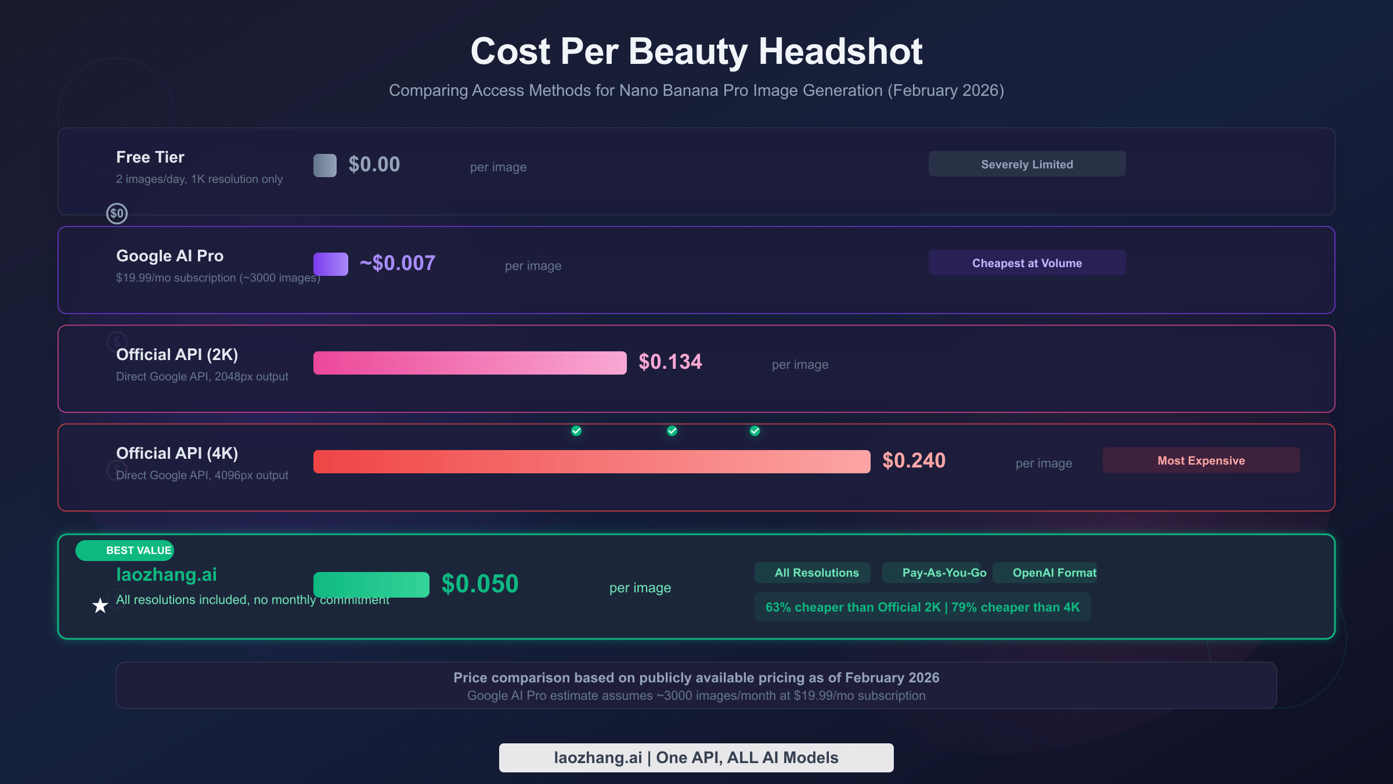Click the dollar-sign icon on the Official API (2K) card

pyautogui.click(x=116, y=341)
